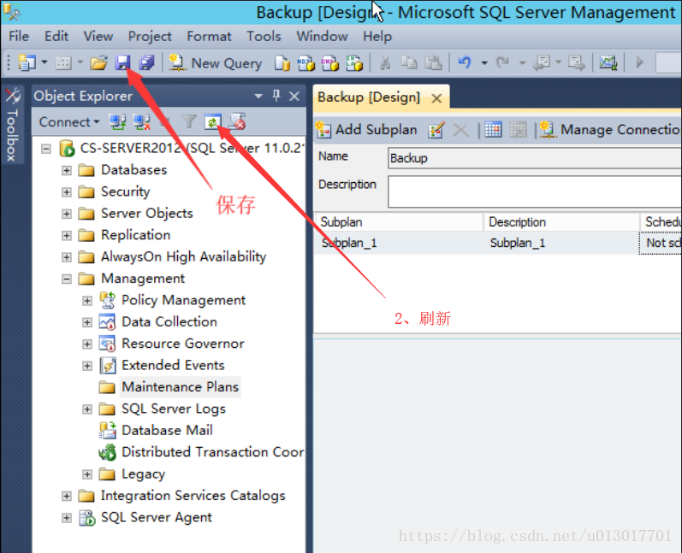682x553 pixels.
Task: Select the Data Collection node
Action: (x=169, y=322)
